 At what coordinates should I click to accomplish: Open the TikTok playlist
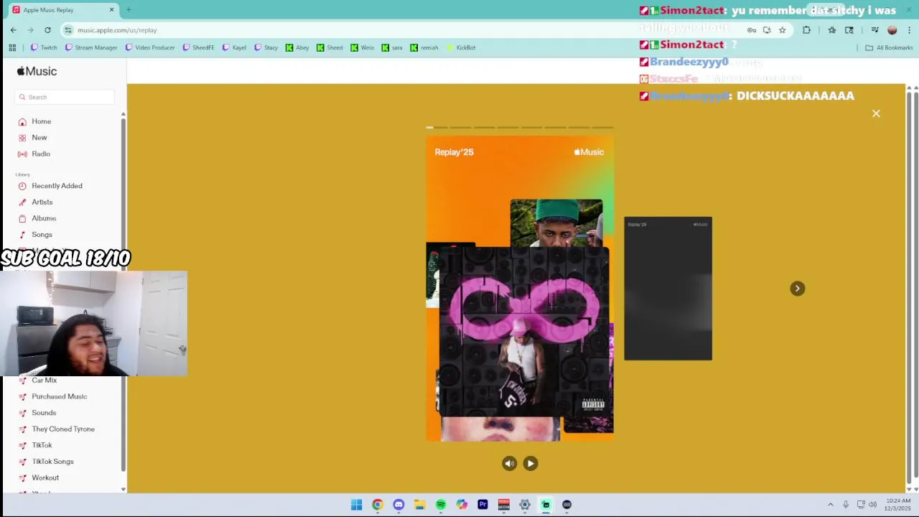click(x=42, y=445)
